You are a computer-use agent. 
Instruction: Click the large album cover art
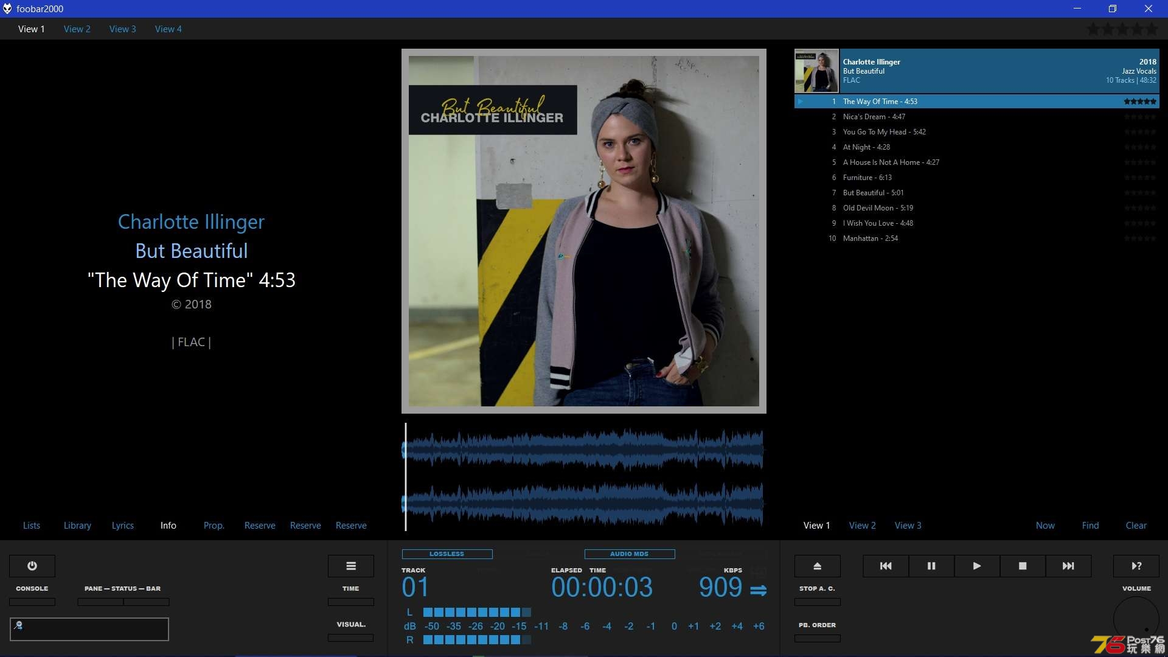[584, 231]
